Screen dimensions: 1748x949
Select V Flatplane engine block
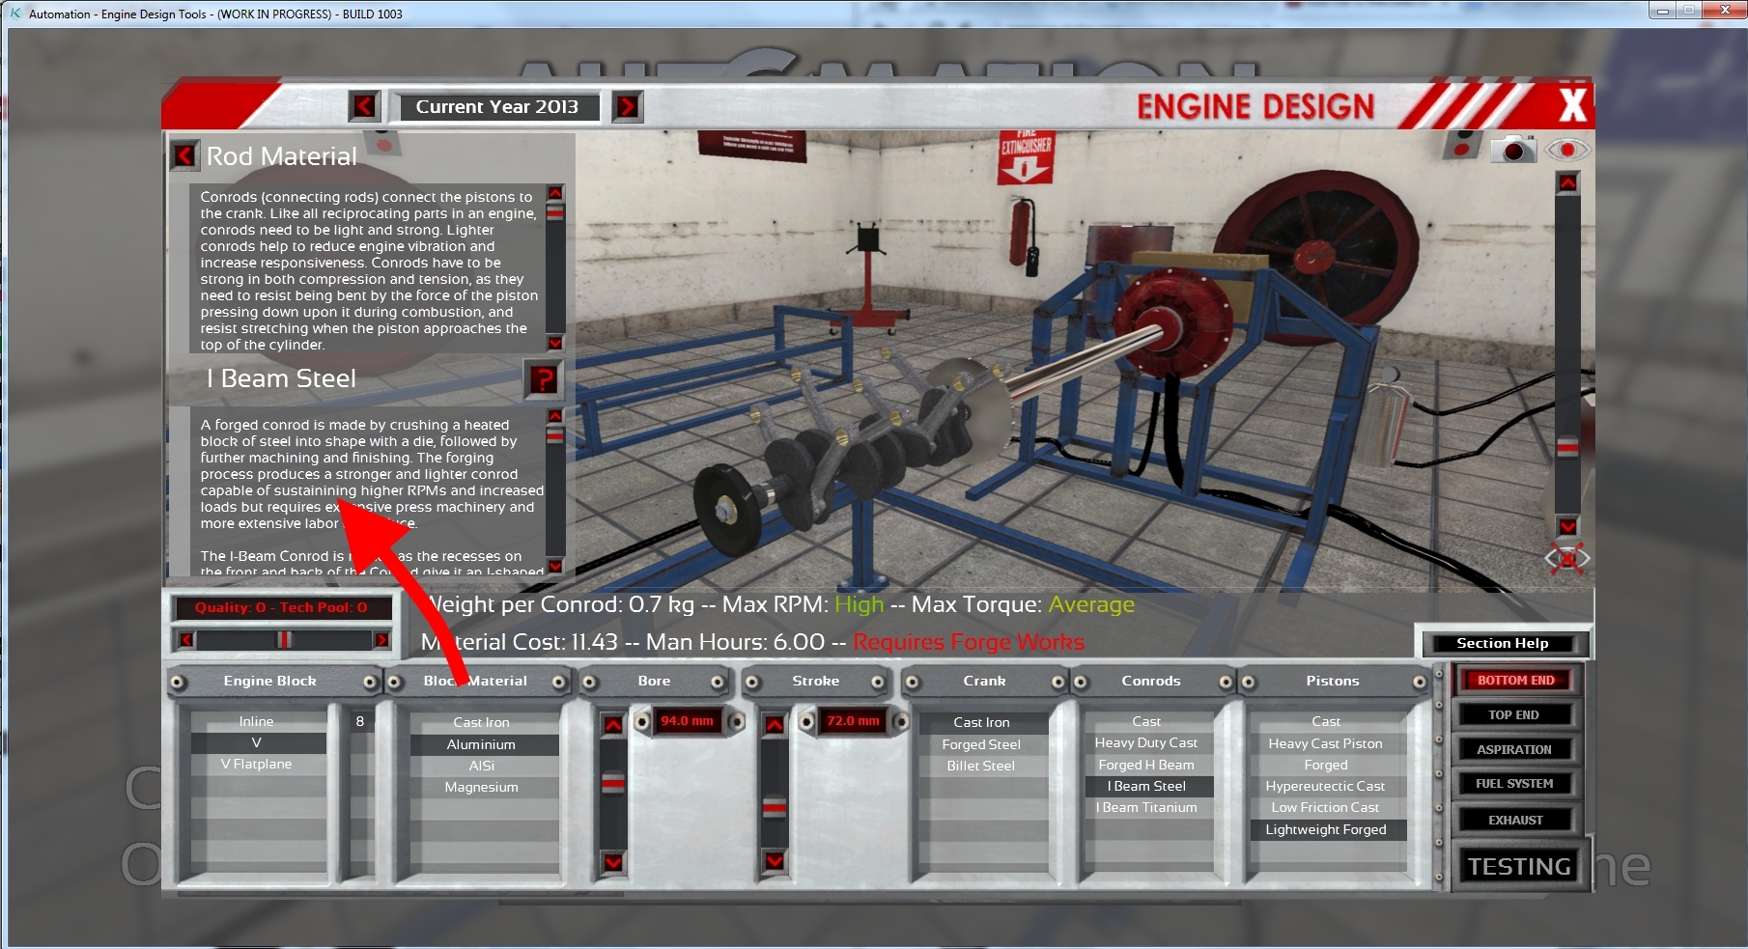[256, 765]
